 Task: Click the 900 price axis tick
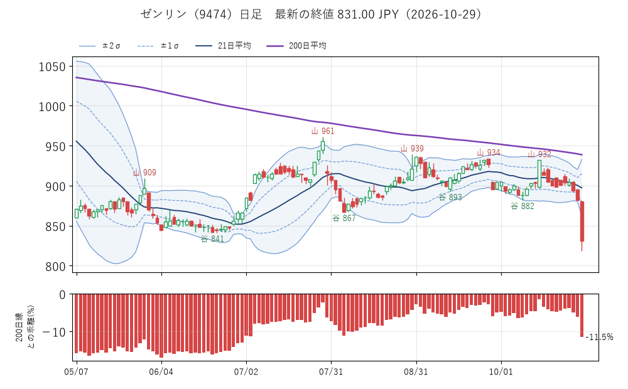coord(55,186)
